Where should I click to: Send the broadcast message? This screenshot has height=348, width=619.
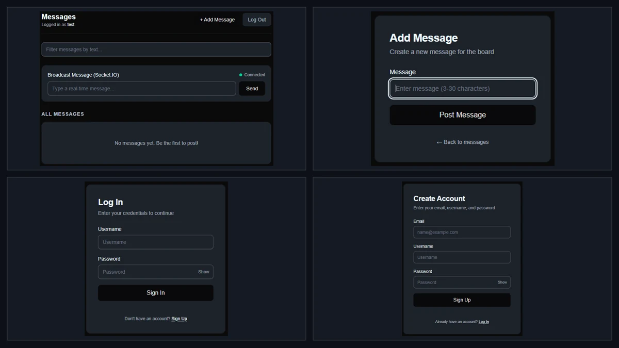pos(252,89)
